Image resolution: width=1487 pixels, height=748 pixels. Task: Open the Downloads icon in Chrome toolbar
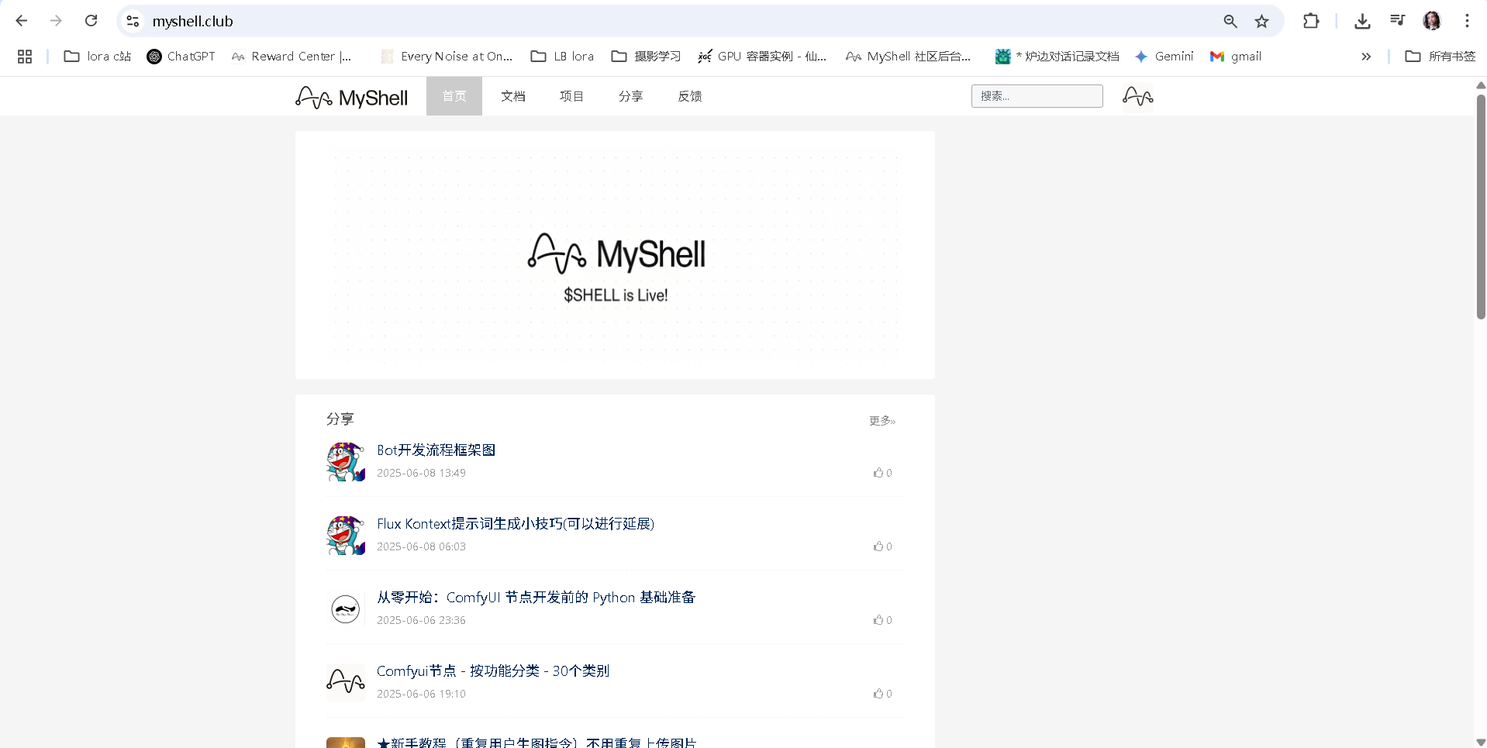[1362, 21]
